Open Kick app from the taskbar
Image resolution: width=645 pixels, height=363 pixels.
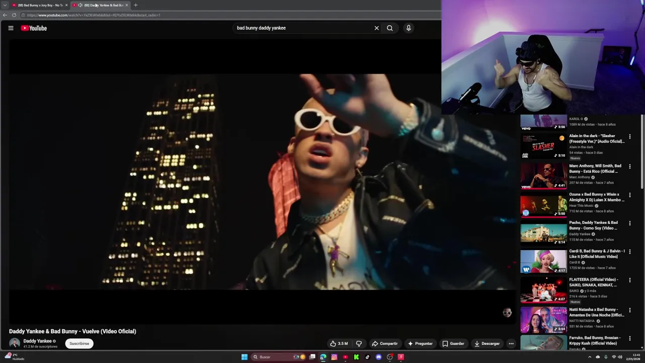coord(356,357)
